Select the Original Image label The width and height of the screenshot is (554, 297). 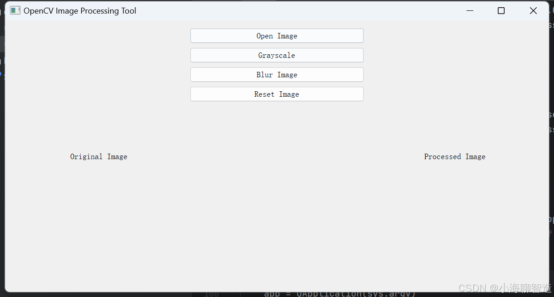[x=98, y=156]
